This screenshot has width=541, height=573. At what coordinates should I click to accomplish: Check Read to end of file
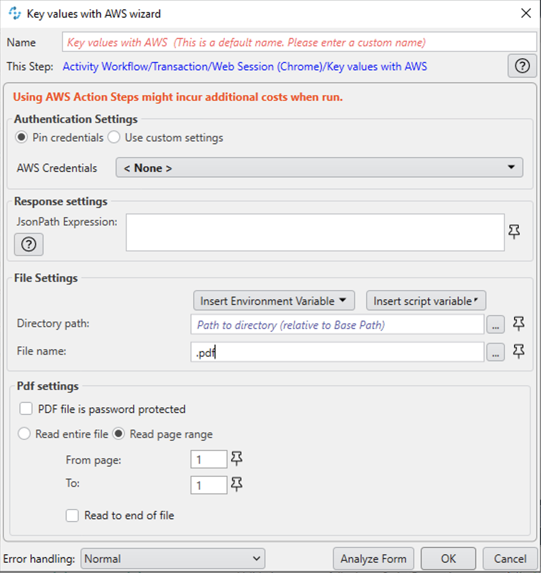click(x=72, y=515)
